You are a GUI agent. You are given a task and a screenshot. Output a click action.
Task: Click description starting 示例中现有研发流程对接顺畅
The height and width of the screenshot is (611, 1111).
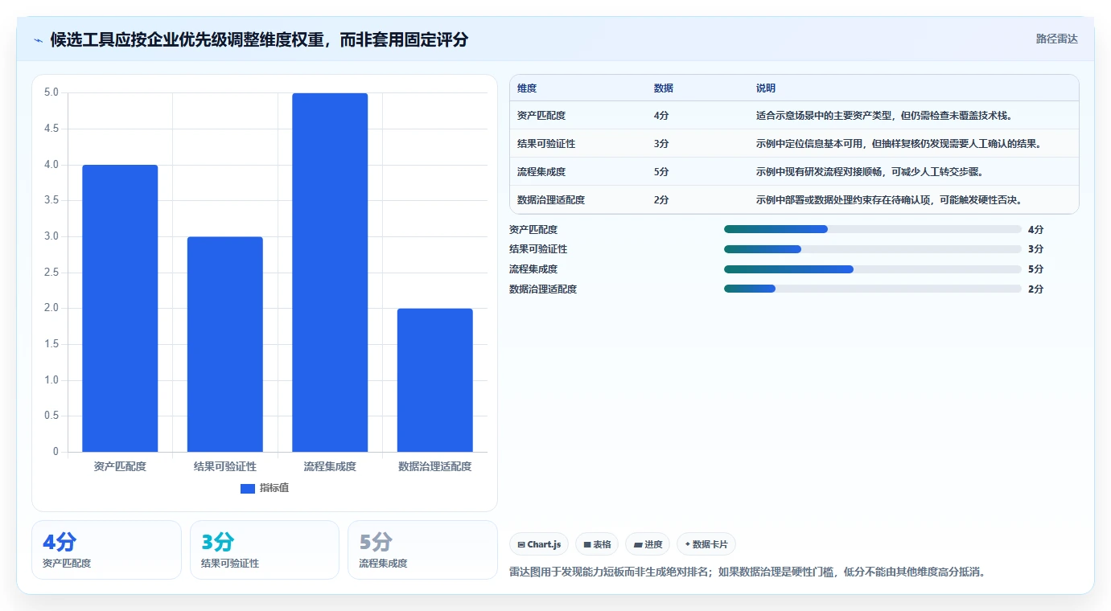point(870,172)
